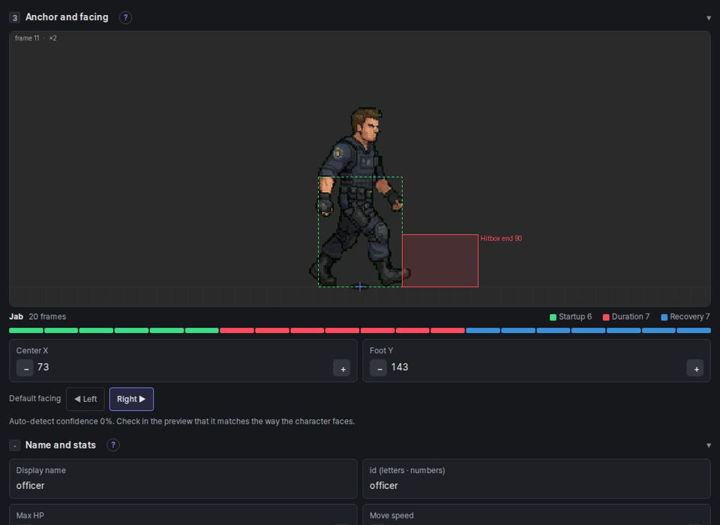Open help for Anchor and facing
720x525 pixels.
click(x=125, y=17)
